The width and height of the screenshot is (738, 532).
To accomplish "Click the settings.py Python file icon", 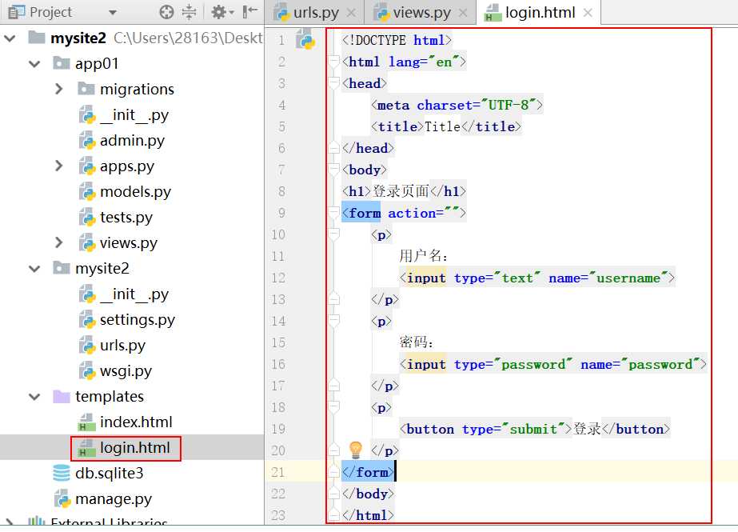I will (87, 319).
